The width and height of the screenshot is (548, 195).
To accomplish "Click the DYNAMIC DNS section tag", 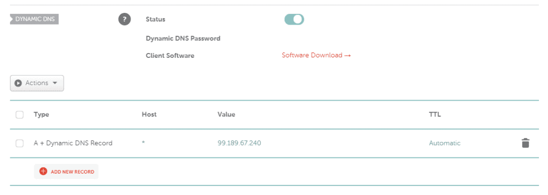I will point(34,19).
